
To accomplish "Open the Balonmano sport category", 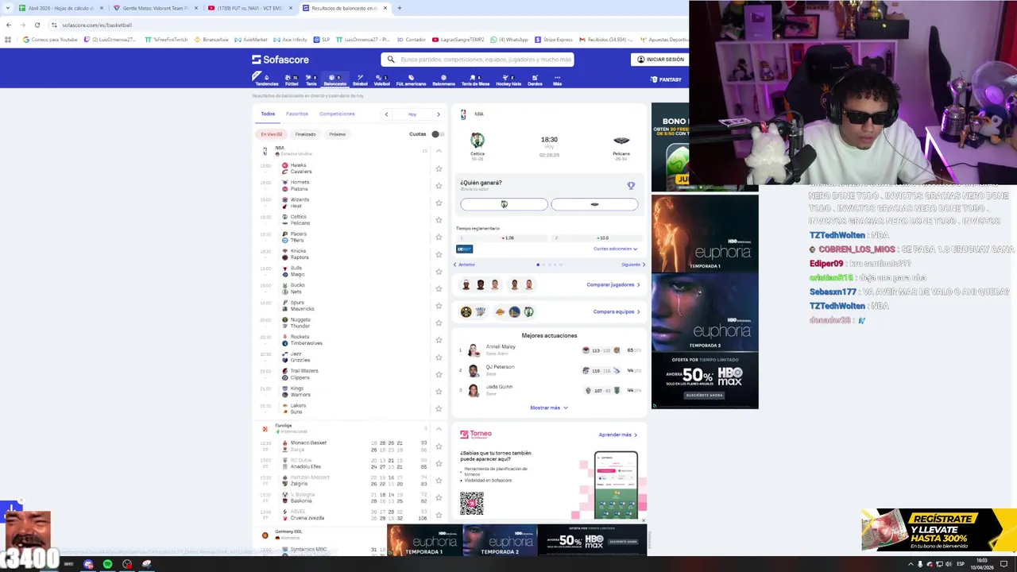I will [443, 79].
